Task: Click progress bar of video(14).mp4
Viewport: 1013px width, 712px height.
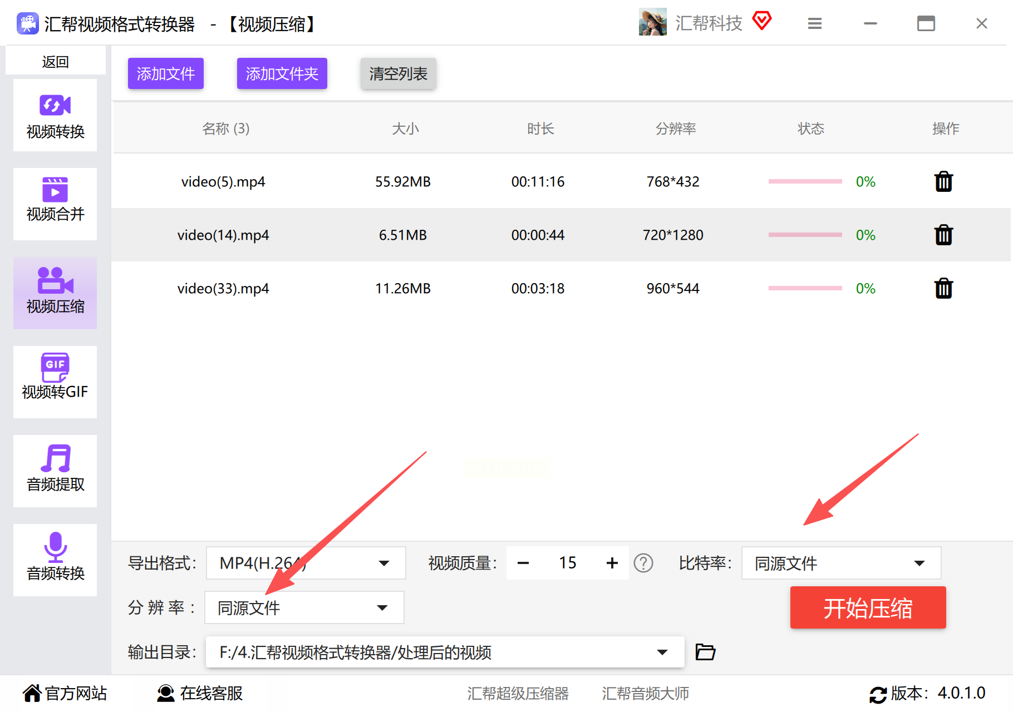Action: point(805,235)
